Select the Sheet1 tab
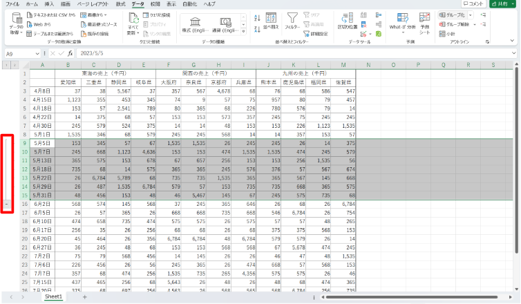Image resolution: width=521 pixels, height=304 pixels. pos(53,296)
